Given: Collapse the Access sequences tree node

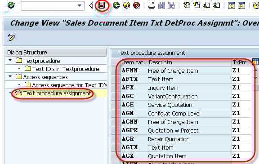Looking at the screenshot, I should click(x=10, y=76).
